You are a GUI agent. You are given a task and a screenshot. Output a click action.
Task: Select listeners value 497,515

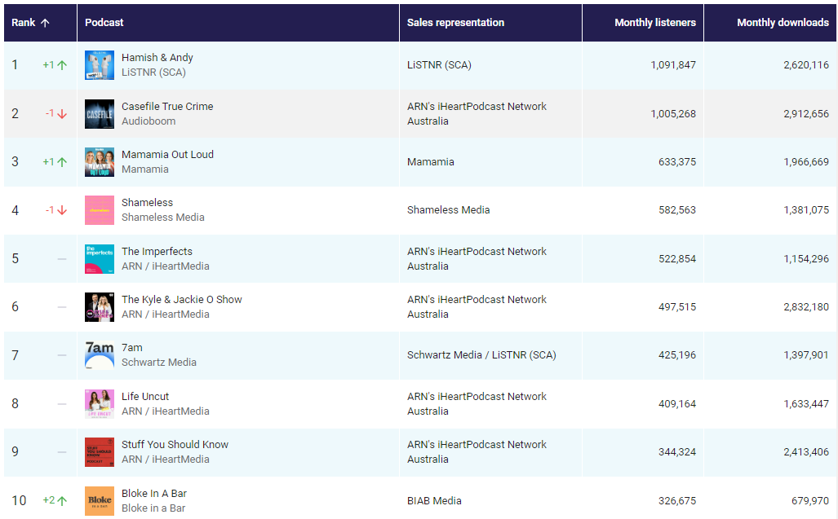[x=677, y=307]
